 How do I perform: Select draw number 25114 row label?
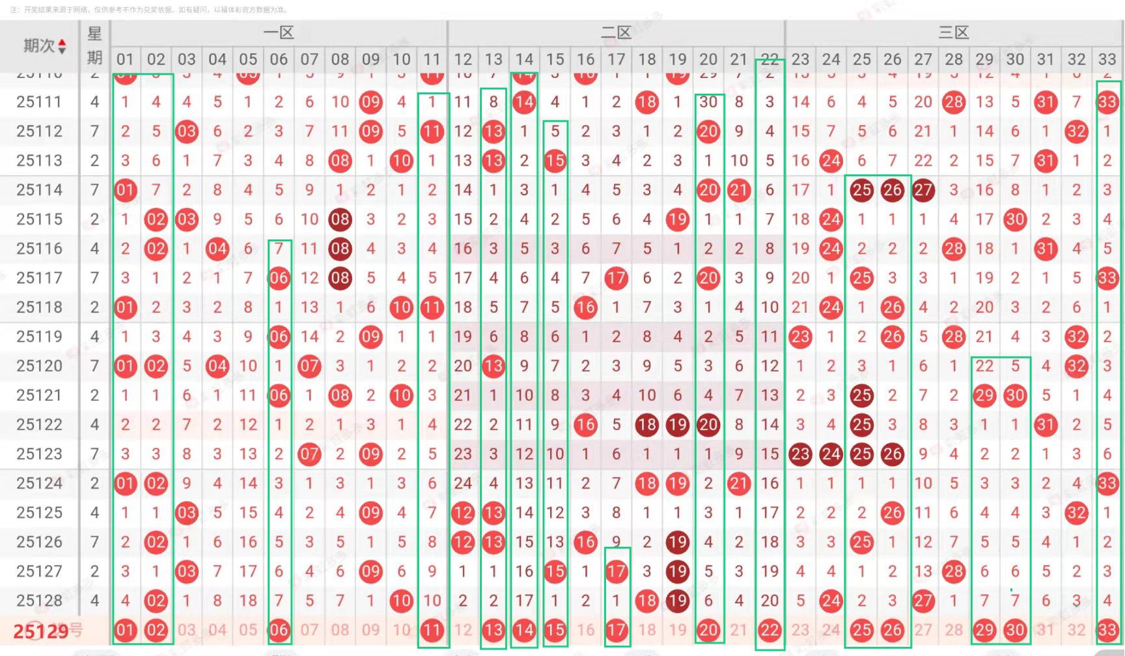[x=39, y=190]
